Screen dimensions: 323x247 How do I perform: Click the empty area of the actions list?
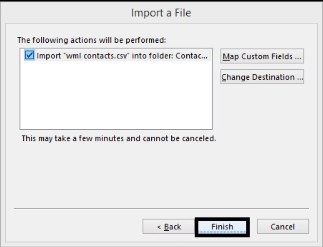pyautogui.click(x=116, y=95)
